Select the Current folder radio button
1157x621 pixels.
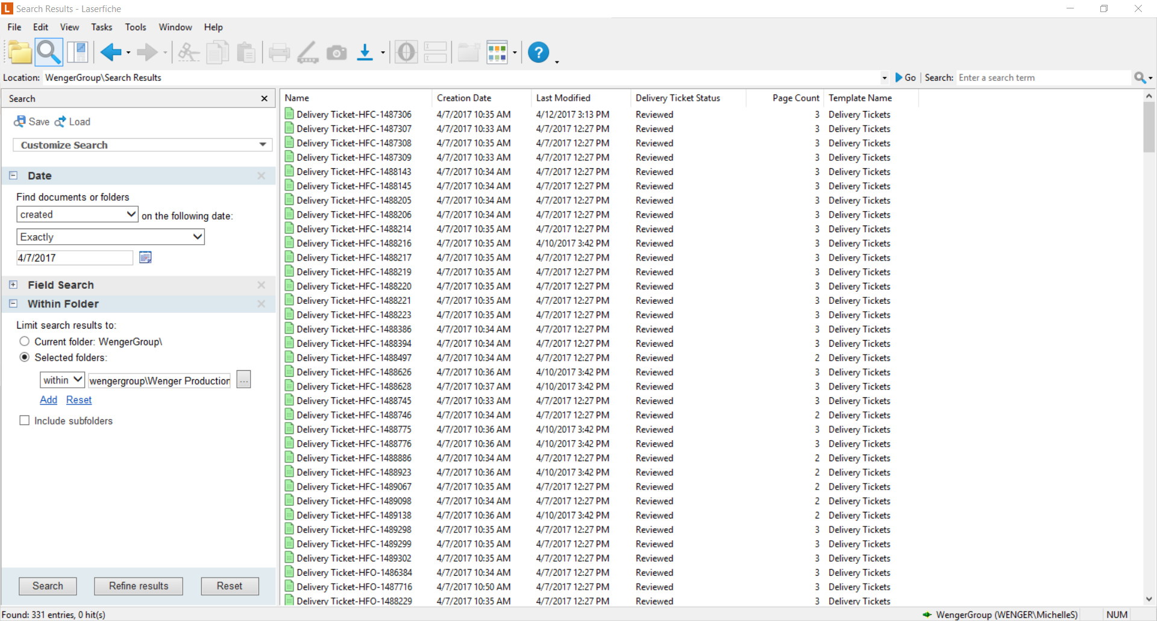(25, 342)
